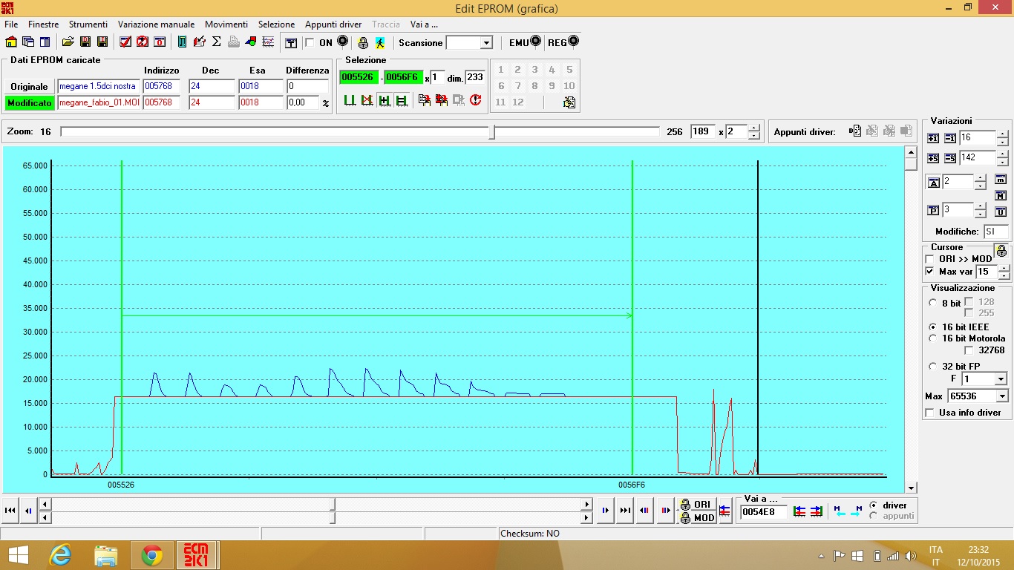Enable the ON checkbox in the toolbar
The height and width of the screenshot is (570, 1014).
click(x=310, y=43)
